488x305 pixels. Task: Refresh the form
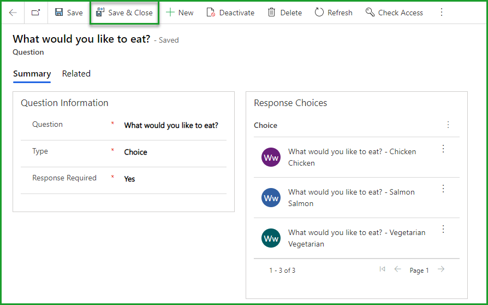334,13
